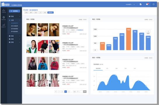Click the fifth outlined filter tag

(x=45, y=13)
